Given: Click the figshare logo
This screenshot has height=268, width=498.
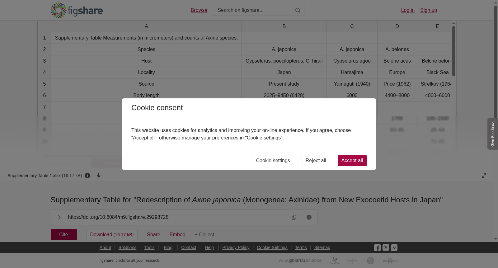Looking at the screenshot, I should (77, 10).
